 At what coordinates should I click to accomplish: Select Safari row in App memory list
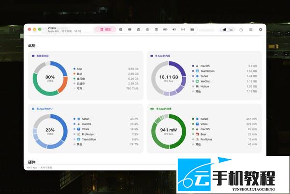[x=225, y=76]
